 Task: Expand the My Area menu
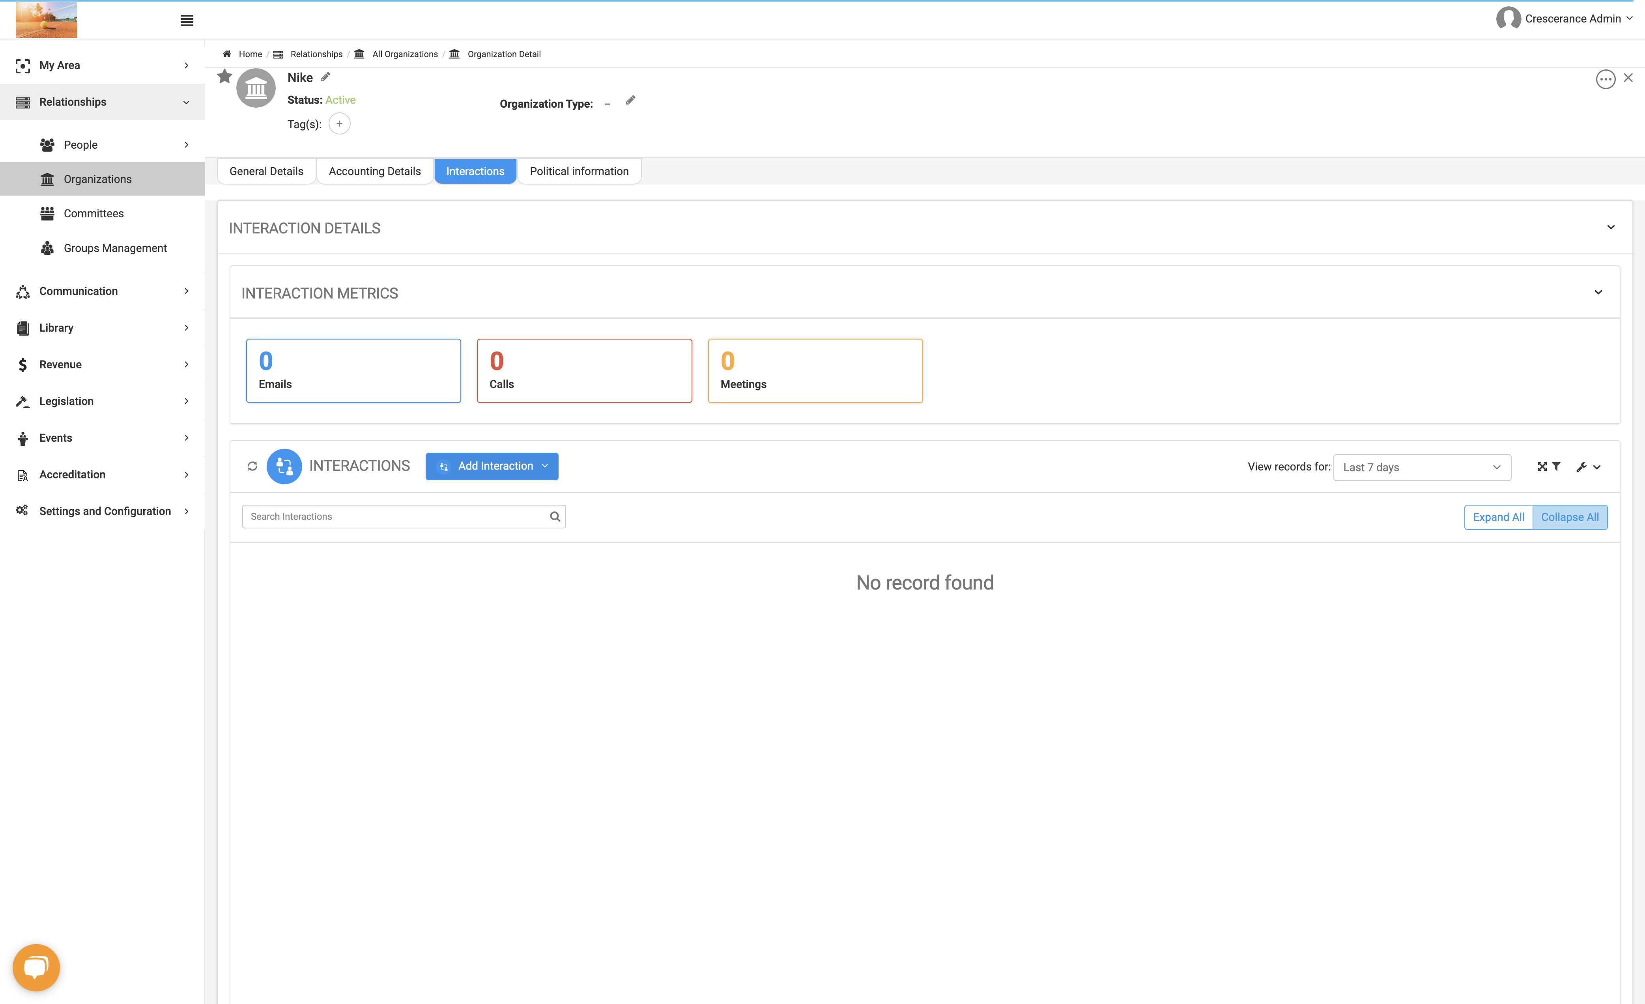coord(102,65)
